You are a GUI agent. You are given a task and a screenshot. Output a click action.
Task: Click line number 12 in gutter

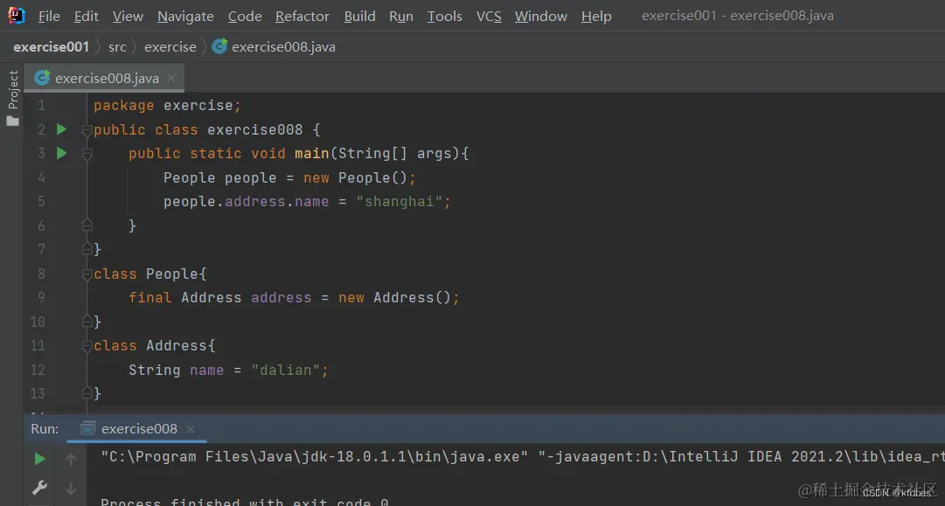click(38, 370)
